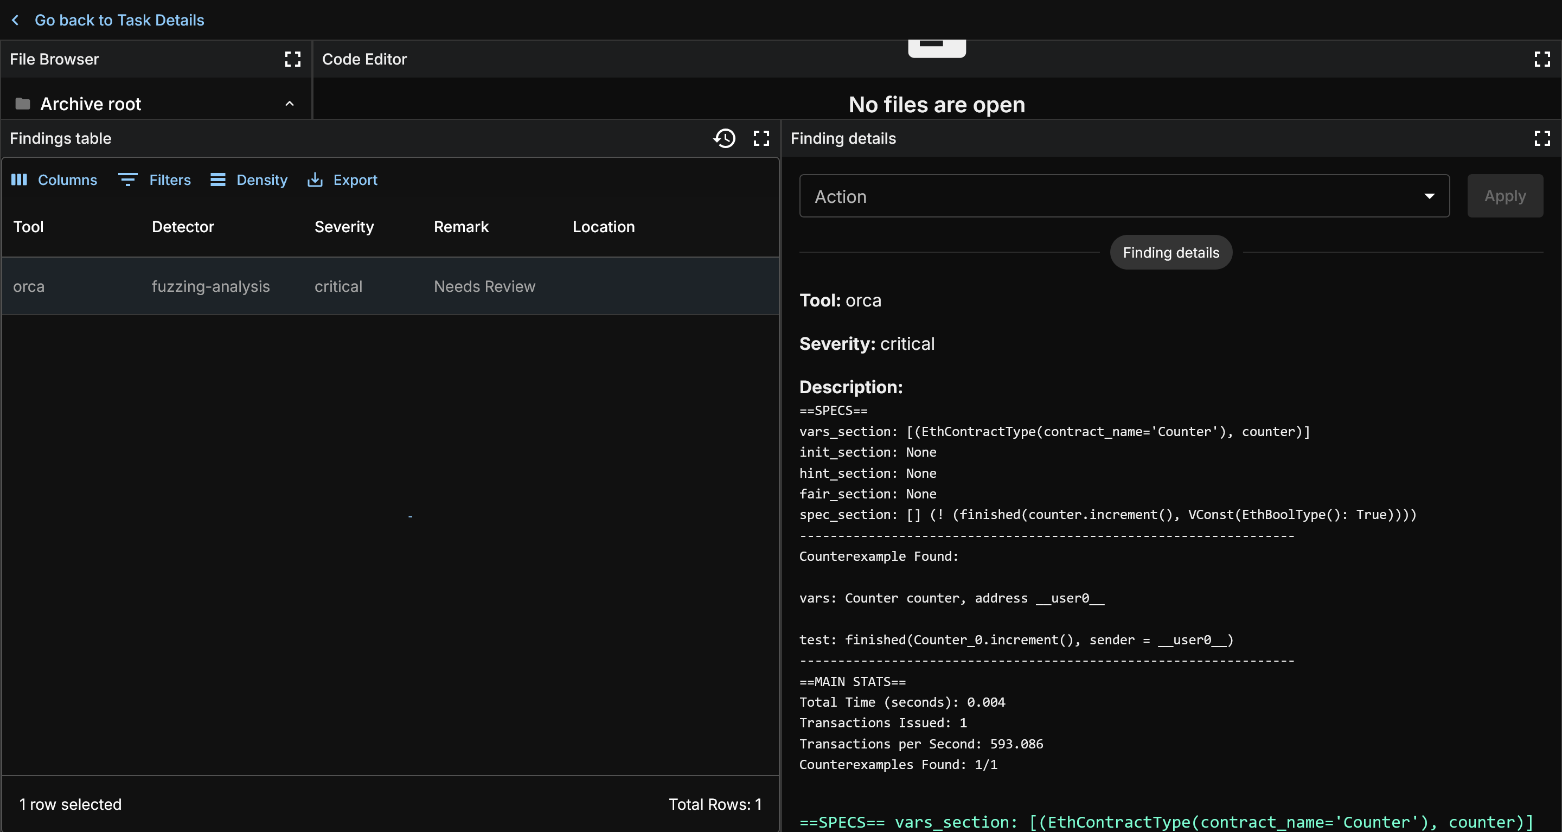Viewport: 1562px width, 832px height.
Task: Click the 'Transactions Issued: 1' line
Action: pyautogui.click(x=883, y=723)
